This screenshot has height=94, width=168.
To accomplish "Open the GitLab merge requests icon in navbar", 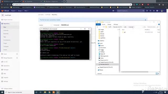I will [x=150, y=11].
